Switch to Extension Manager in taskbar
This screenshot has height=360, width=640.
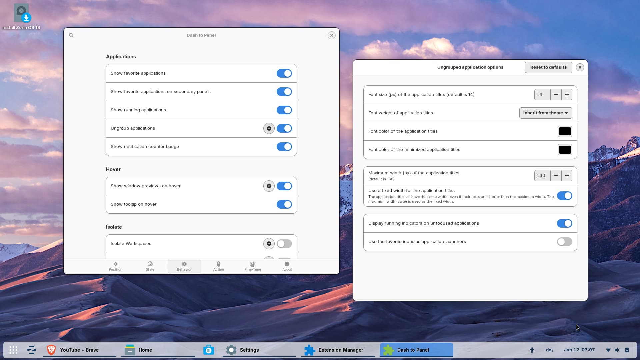click(x=334, y=350)
